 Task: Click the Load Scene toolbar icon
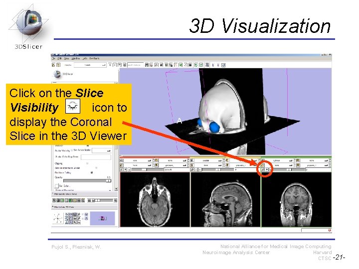[53, 65]
